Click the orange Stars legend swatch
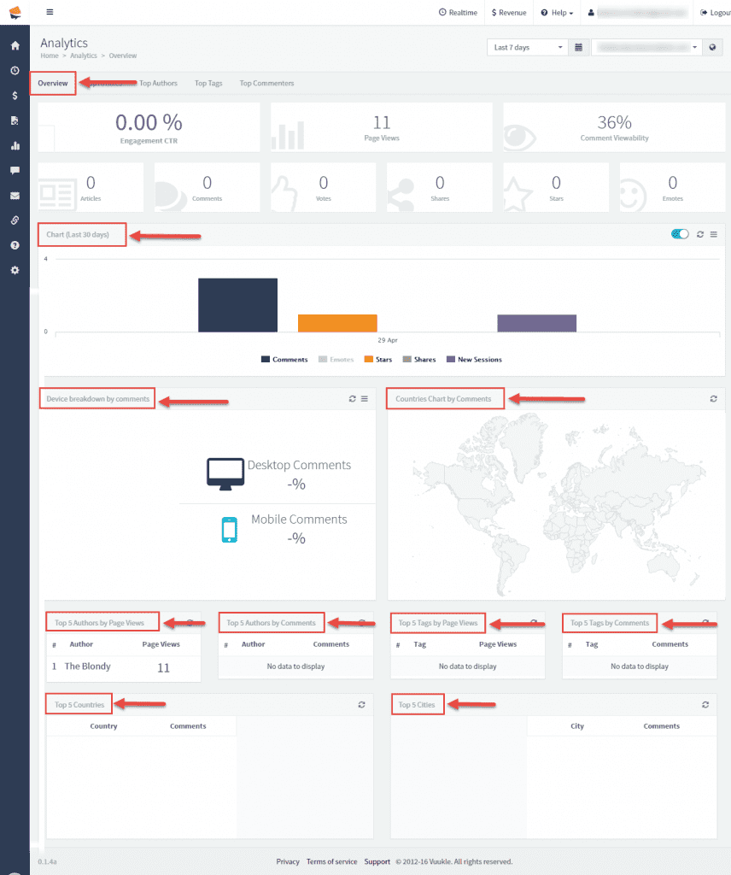The height and width of the screenshot is (875, 731). tap(369, 360)
